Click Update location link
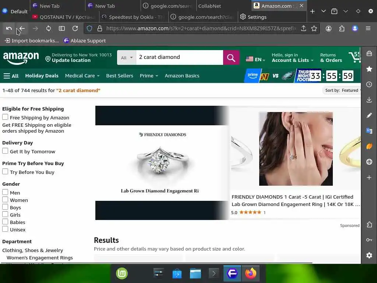 click(x=71, y=60)
